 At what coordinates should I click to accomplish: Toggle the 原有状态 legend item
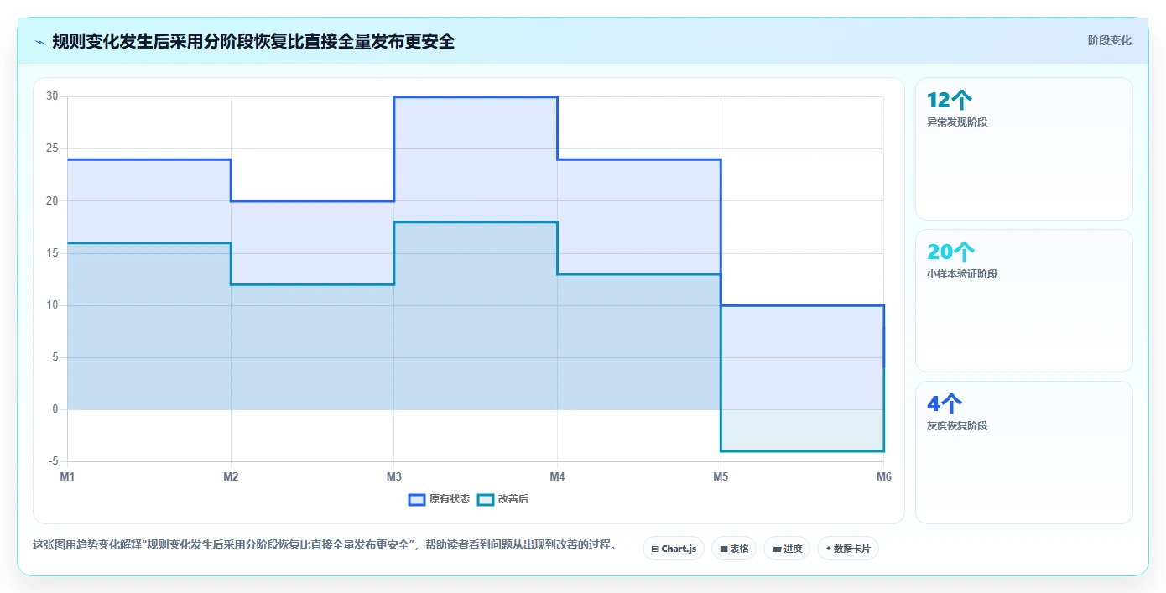click(439, 499)
